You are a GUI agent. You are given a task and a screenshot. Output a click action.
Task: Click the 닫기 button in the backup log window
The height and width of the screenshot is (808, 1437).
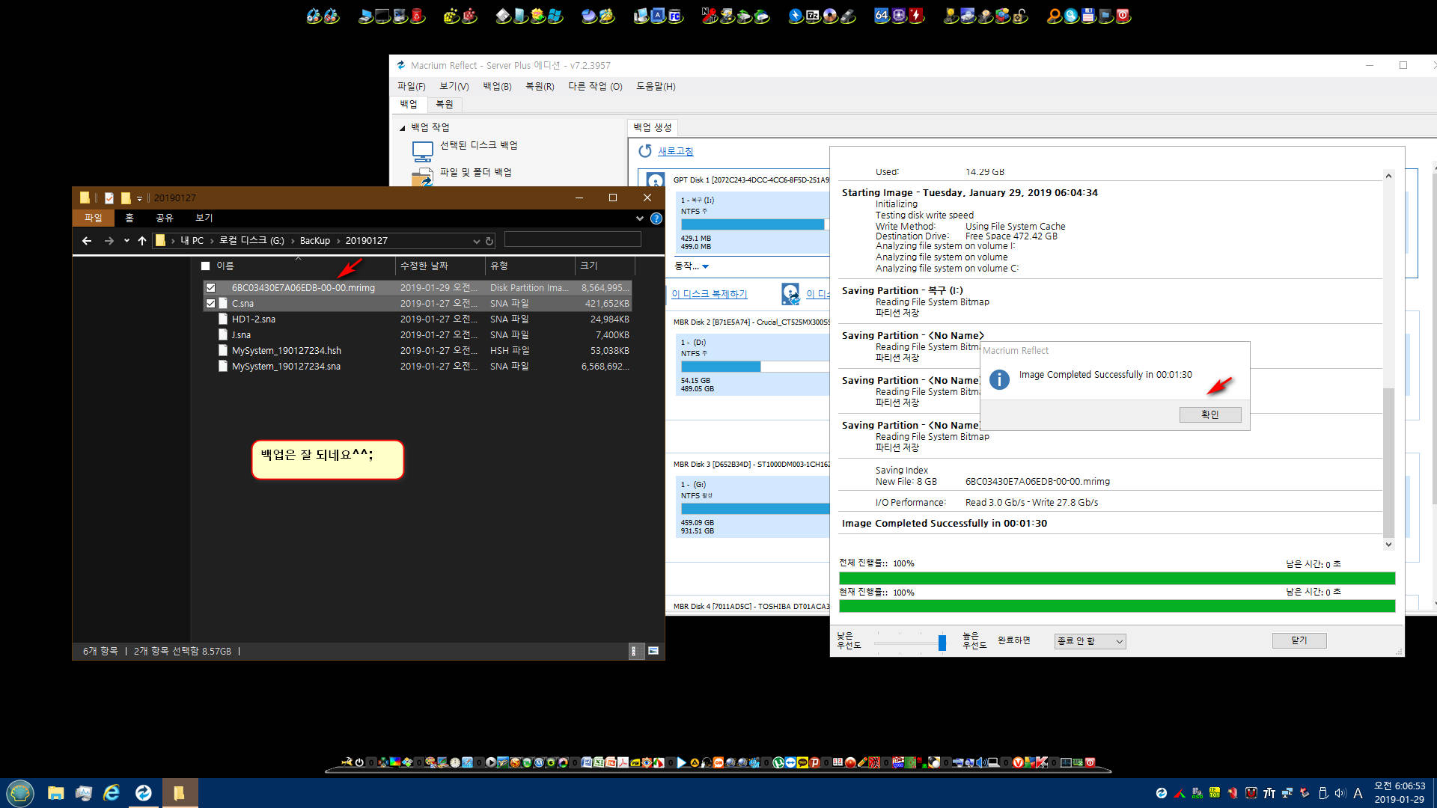click(x=1299, y=640)
